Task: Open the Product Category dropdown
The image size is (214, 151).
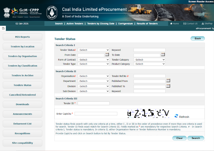Action: tap(149, 64)
